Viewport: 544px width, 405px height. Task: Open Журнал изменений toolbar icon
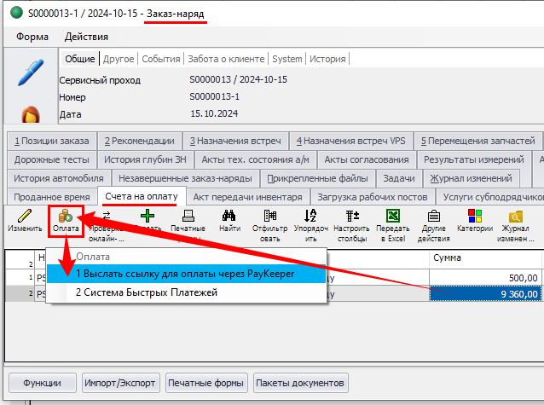[515, 217]
